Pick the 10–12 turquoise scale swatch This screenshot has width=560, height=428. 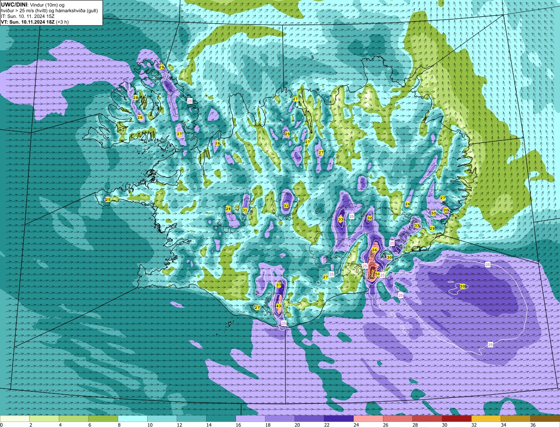coord(162,418)
